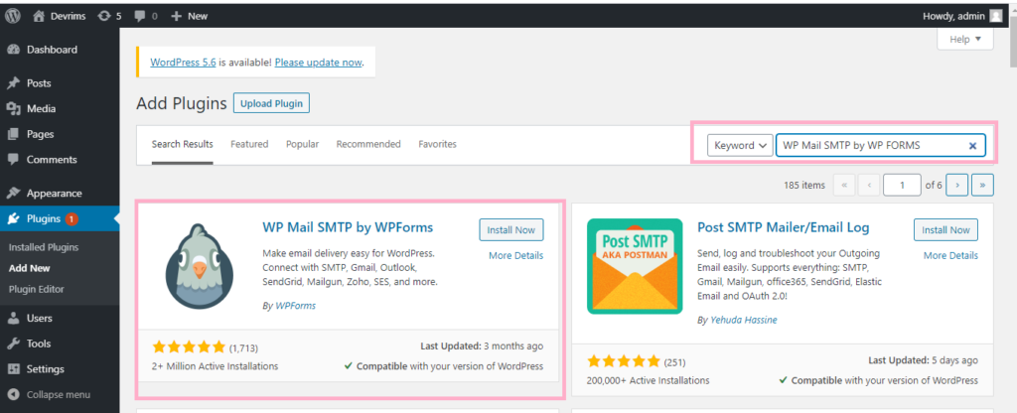This screenshot has width=1017, height=413.
Task: Switch to the Search Results tab
Action: pos(183,145)
